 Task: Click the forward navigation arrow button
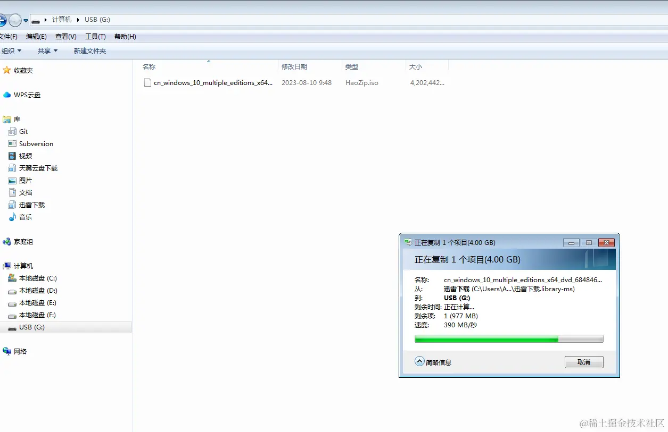click(15, 20)
